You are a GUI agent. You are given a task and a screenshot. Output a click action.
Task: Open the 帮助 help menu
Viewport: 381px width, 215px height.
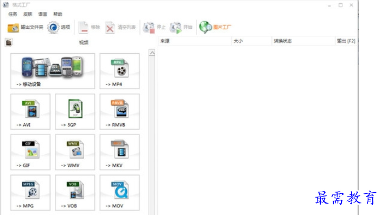coord(58,14)
